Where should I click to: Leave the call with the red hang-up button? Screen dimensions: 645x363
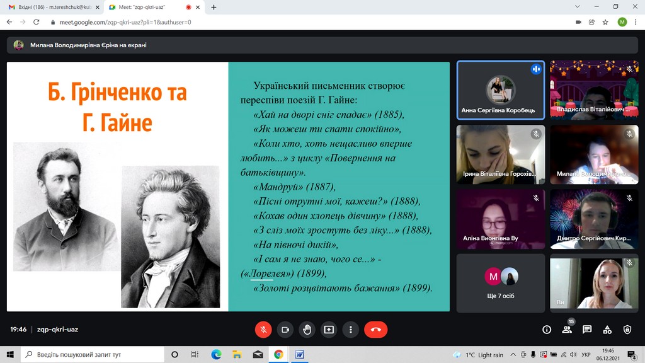[376, 329]
